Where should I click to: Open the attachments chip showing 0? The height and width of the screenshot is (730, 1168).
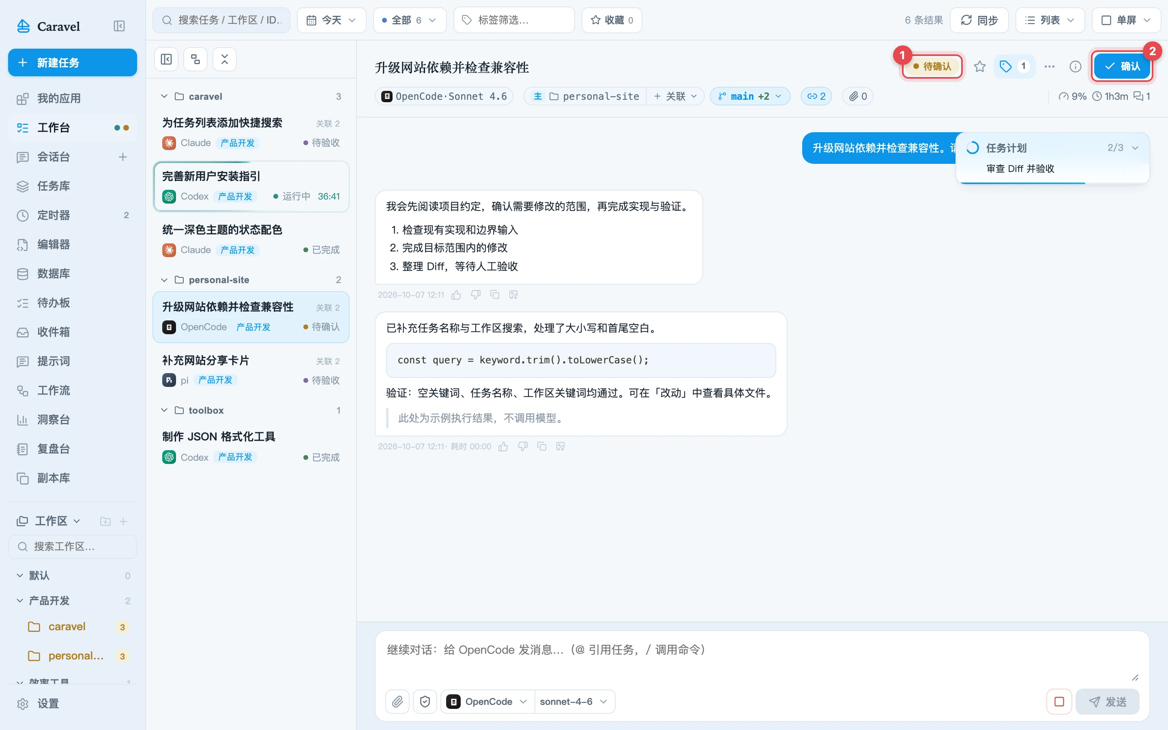point(858,96)
